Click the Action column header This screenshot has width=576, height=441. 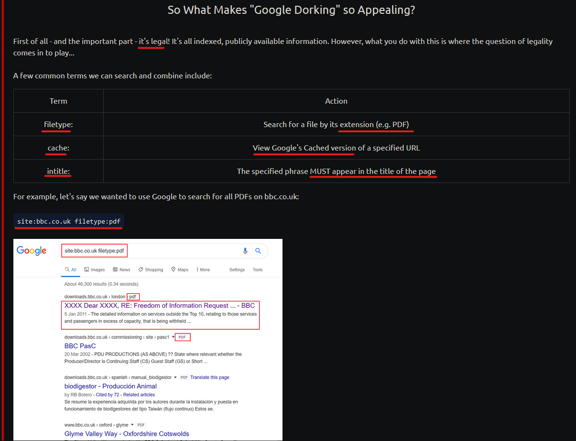tap(337, 101)
